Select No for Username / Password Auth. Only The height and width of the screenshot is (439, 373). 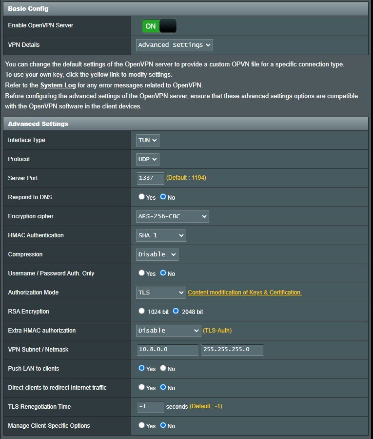click(x=163, y=273)
